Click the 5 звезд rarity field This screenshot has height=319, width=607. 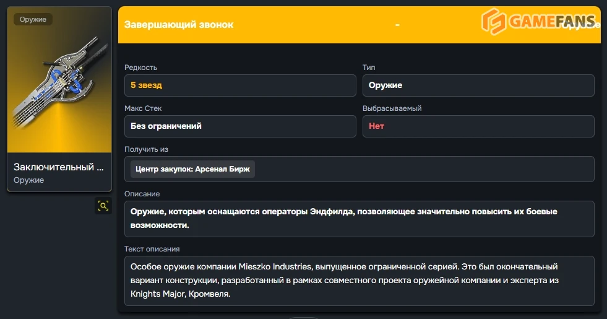240,85
